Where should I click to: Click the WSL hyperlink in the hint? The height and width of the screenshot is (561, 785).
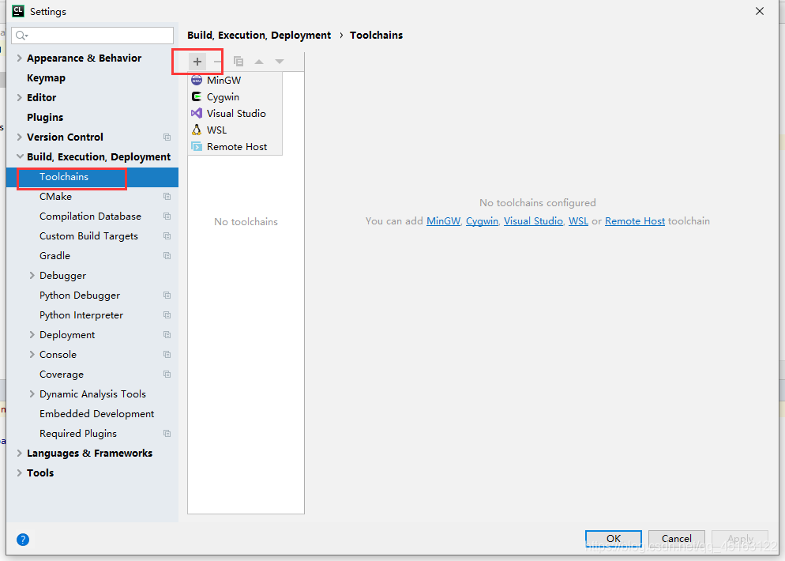(x=578, y=221)
